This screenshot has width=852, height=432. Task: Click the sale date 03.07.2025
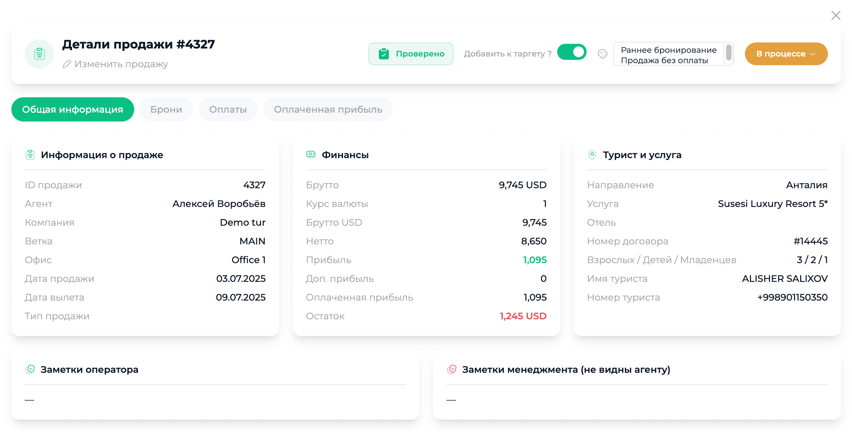pos(241,279)
